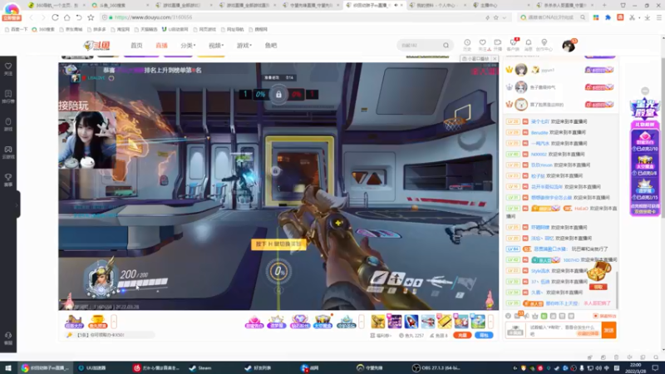The width and height of the screenshot is (665, 374).
Task: Close the small-window popup above chat
Action: tap(495, 58)
